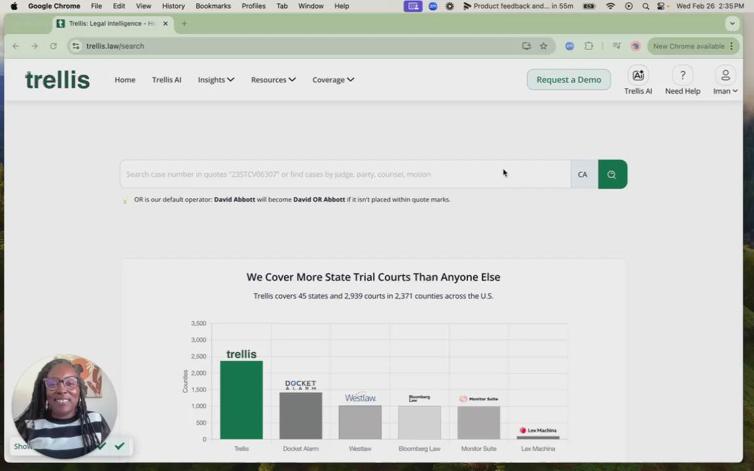Click the green Trellis bar in chart
Screen dimensions: 754x471
click(x=242, y=400)
